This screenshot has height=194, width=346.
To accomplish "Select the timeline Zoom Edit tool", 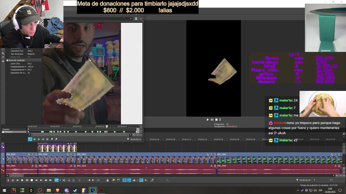I will 73,180.
